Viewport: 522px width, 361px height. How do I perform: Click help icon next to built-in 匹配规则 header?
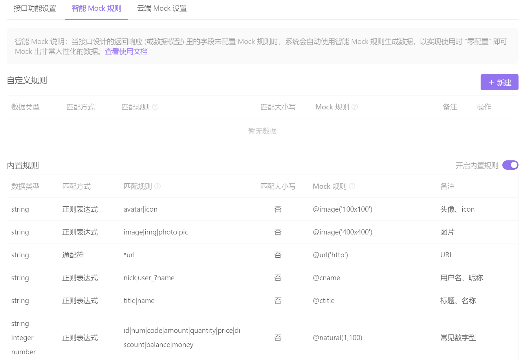point(157,186)
